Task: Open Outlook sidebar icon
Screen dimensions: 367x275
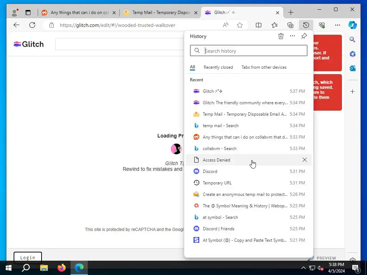Action: click(x=353, y=68)
